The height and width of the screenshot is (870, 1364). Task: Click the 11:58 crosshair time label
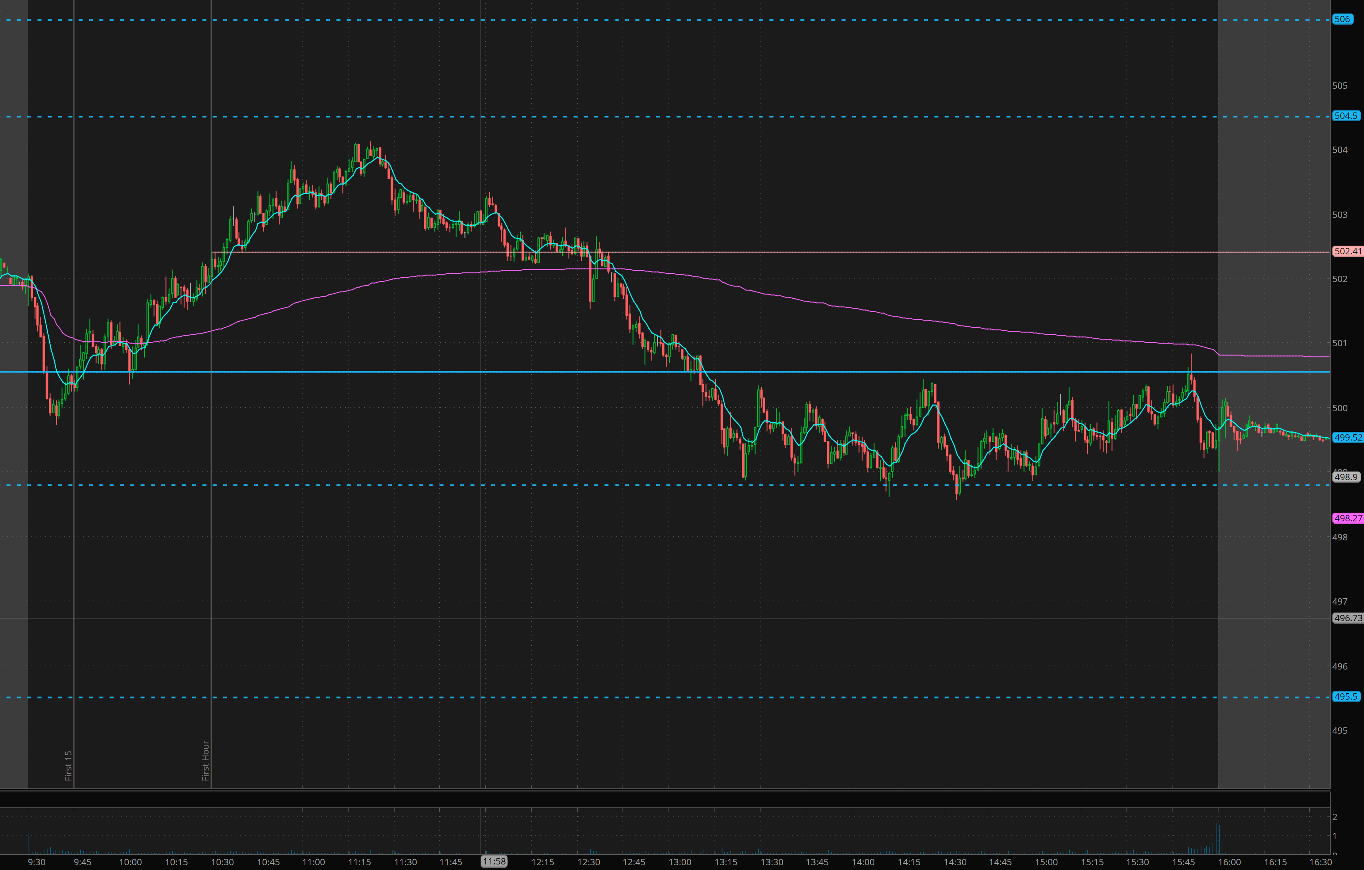[x=494, y=862]
